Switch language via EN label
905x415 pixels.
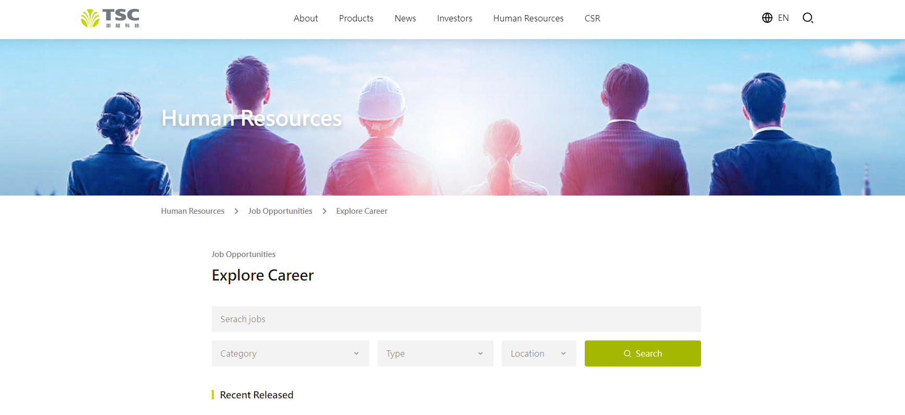click(783, 18)
